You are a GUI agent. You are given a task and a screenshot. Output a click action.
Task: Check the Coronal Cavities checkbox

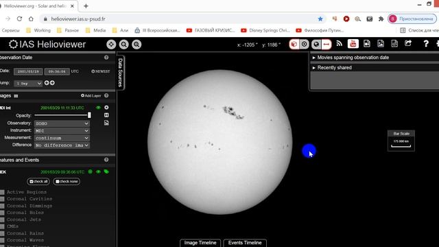2,199
